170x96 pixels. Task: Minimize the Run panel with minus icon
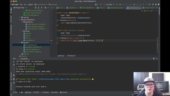click(157, 59)
